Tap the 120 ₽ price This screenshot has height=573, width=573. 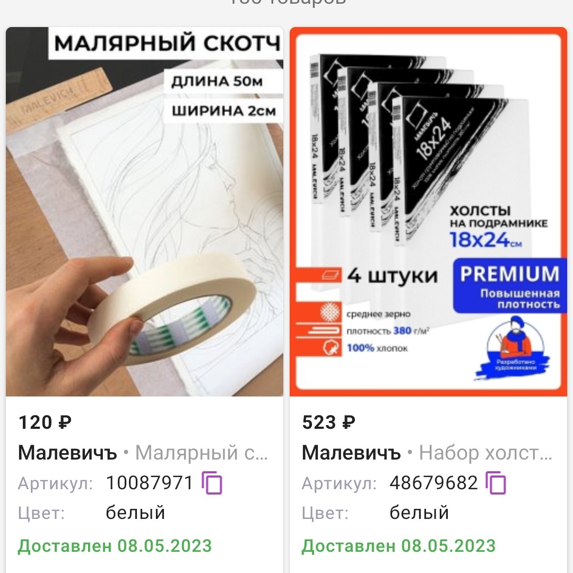tap(45, 422)
